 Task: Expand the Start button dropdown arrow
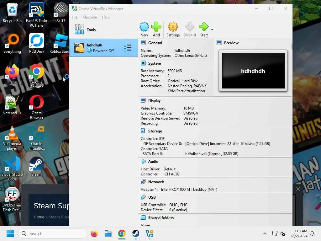pos(212,29)
